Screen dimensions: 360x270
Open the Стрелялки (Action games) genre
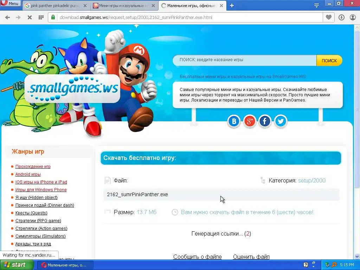[x=41, y=229]
